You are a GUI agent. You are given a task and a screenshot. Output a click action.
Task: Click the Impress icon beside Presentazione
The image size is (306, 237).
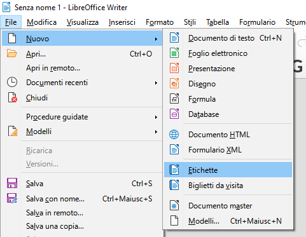click(x=174, y=69)
